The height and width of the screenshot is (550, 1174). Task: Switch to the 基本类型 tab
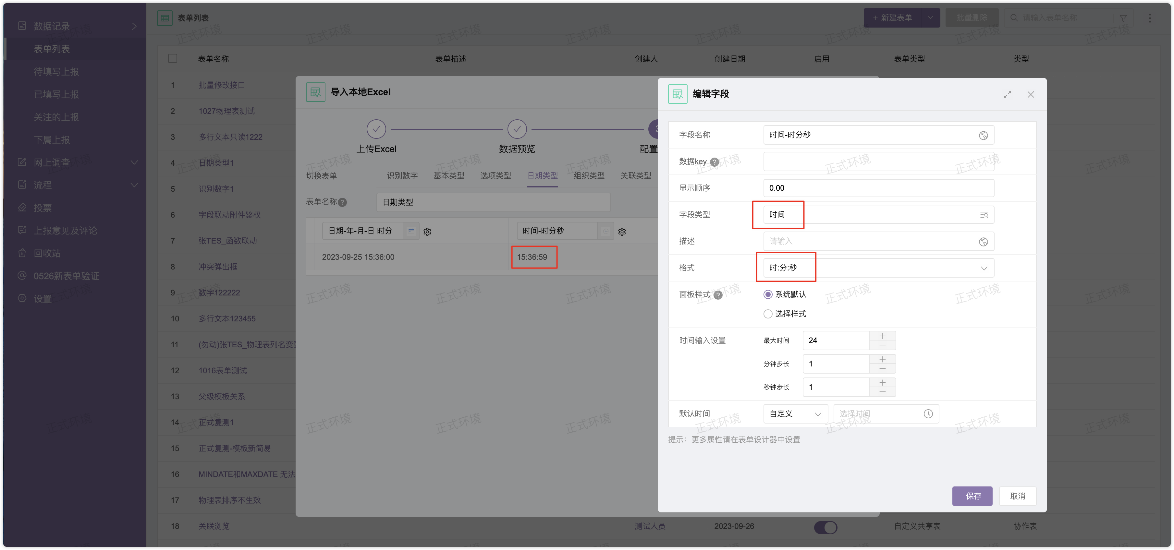tap(448, 176)
